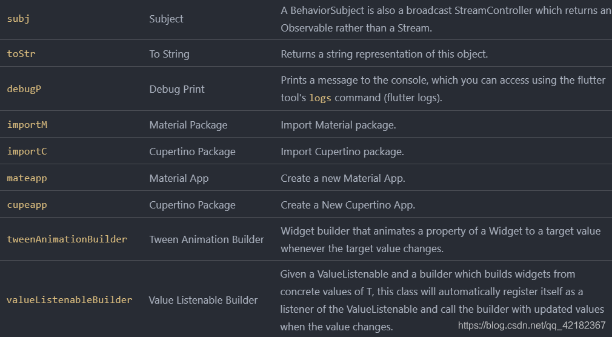Click 'Create a new Material App.' description
Viewport: 612px width, 337px height.
[x=343, y=178]
